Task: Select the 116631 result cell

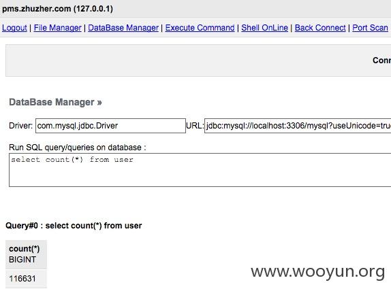Action: tap(26, 279)
